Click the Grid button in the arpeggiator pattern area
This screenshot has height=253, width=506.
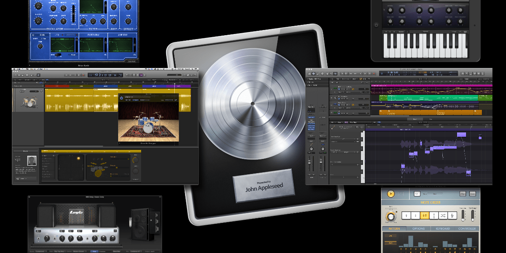coord(391,243)
